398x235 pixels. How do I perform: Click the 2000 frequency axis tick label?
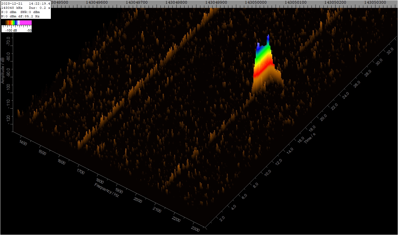pos(138,201)
